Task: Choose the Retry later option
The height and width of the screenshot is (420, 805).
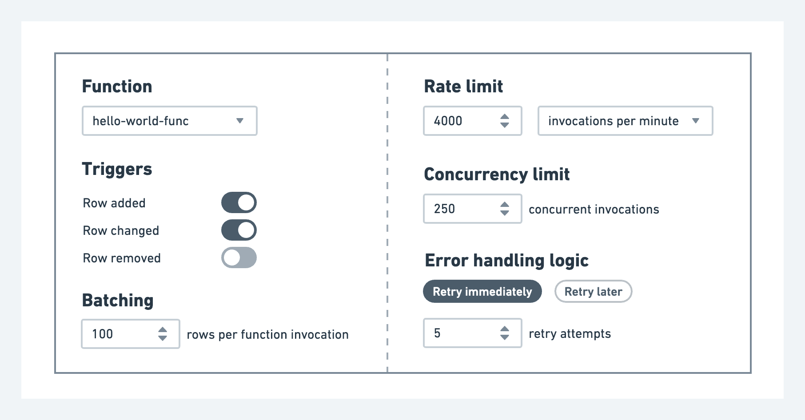Action: pos(593,291)
